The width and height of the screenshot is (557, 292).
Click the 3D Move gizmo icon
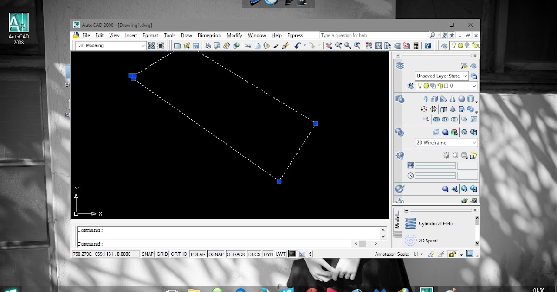click(x=424, y=109)
